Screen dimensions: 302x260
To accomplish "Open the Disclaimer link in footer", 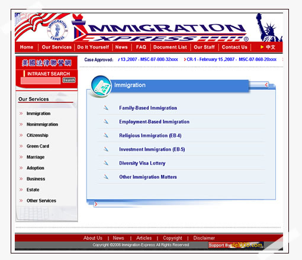I will tap(204, 238).
